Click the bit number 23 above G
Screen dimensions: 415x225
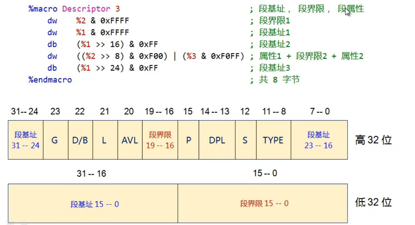55,111
